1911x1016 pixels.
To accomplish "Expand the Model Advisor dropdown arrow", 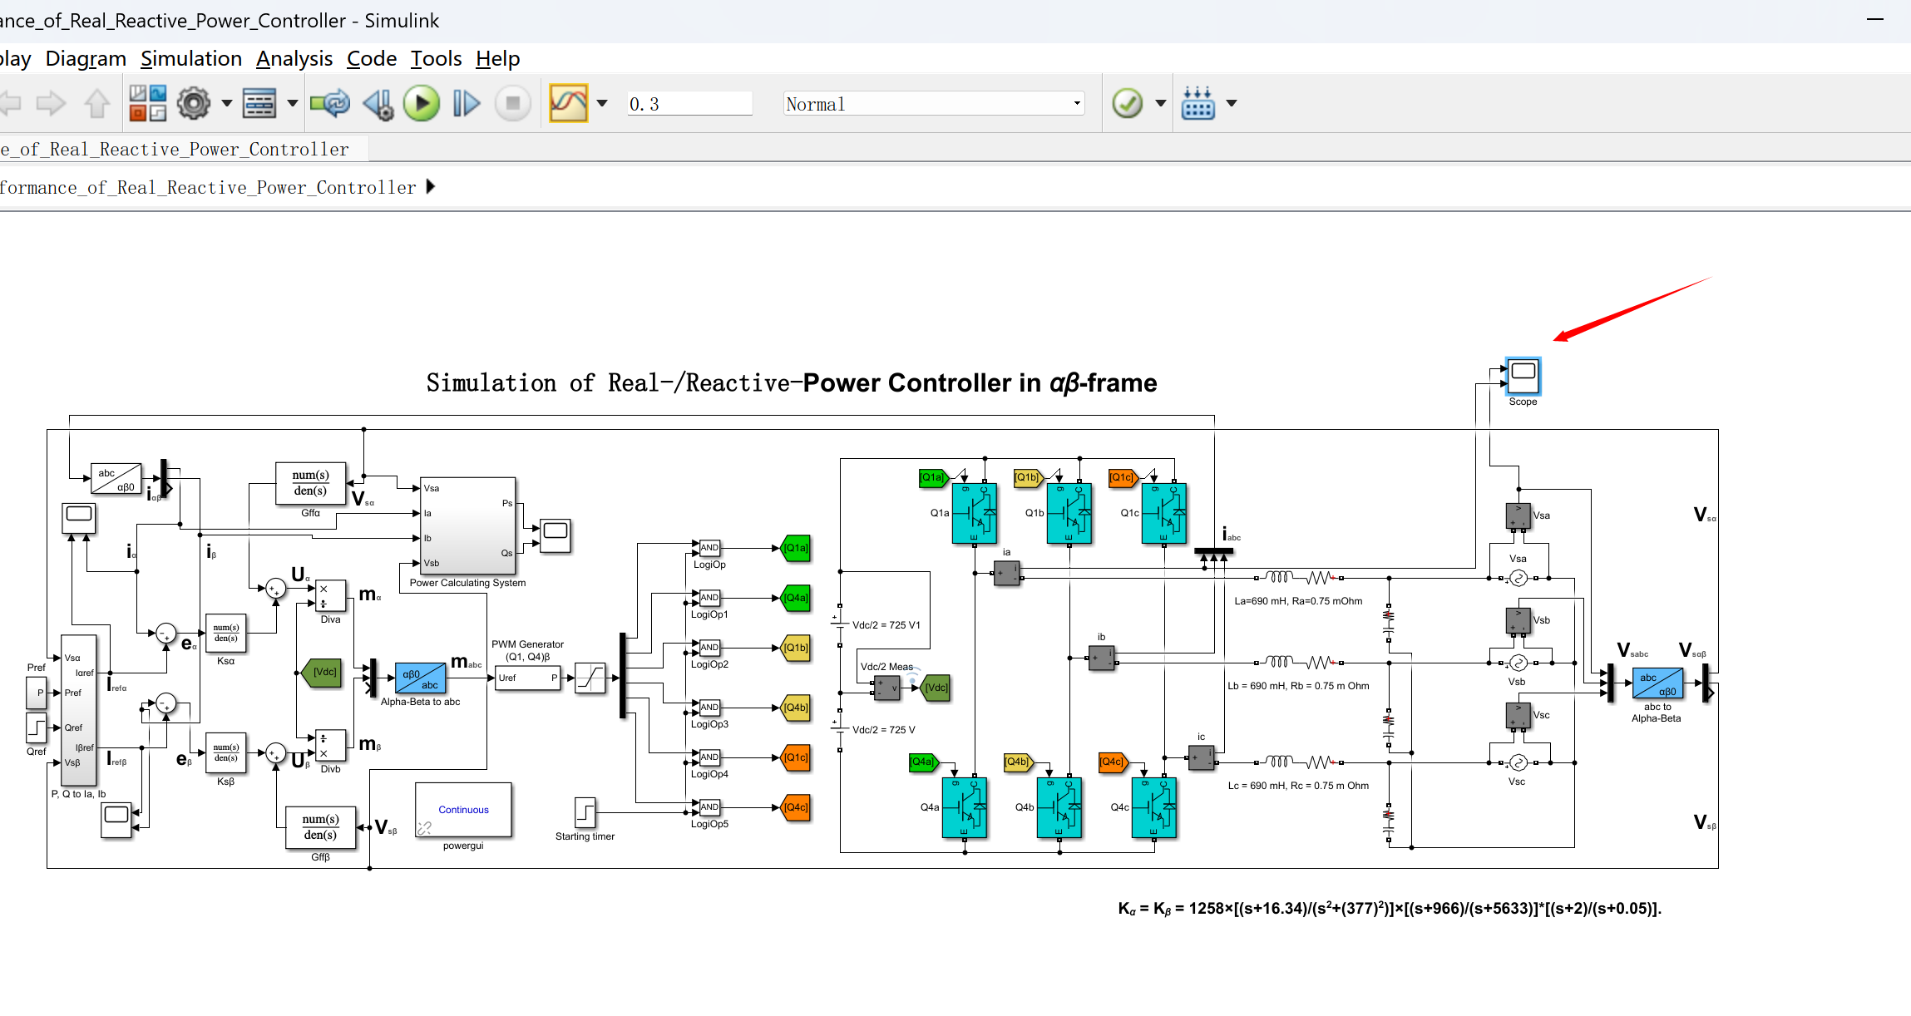I will pyautogui.click(x=1161, y=103).
